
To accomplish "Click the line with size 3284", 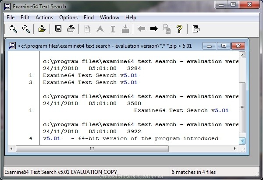I will pyautogui.click(x=92, y=68).
